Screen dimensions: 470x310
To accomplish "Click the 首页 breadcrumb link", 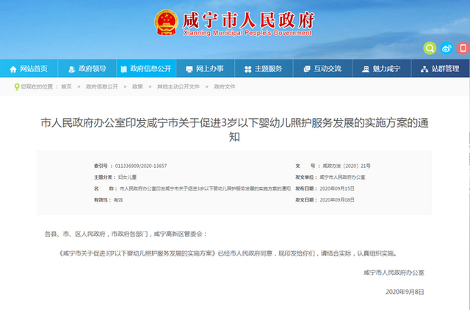I will (66, 86).
